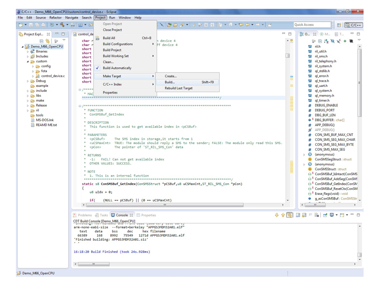This screenshot has height=284, width=382.
Task: Click the Sort alphabetically icon in Outline
Action: click(x=327, y=41)
